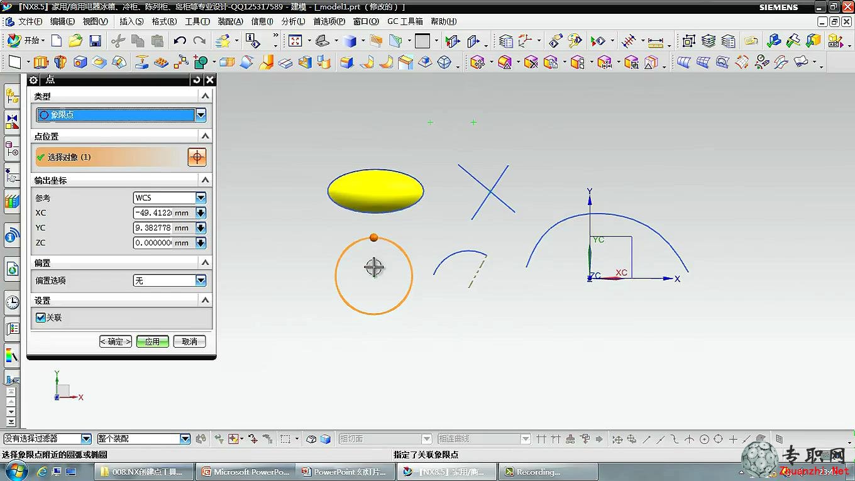Open the selection filter dropdown
The height and width of the screenshot is (481, 855).
pos(86,439)
